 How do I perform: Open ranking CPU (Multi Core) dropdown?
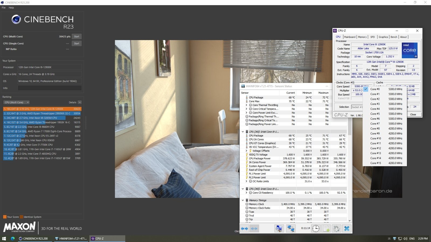pyautogui.click(x=16, y=102)
